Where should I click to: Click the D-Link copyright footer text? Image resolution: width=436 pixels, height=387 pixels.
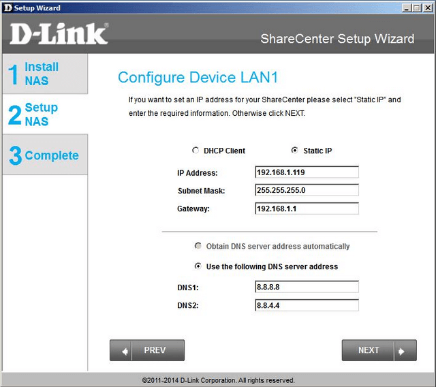[x=218, y=380]
